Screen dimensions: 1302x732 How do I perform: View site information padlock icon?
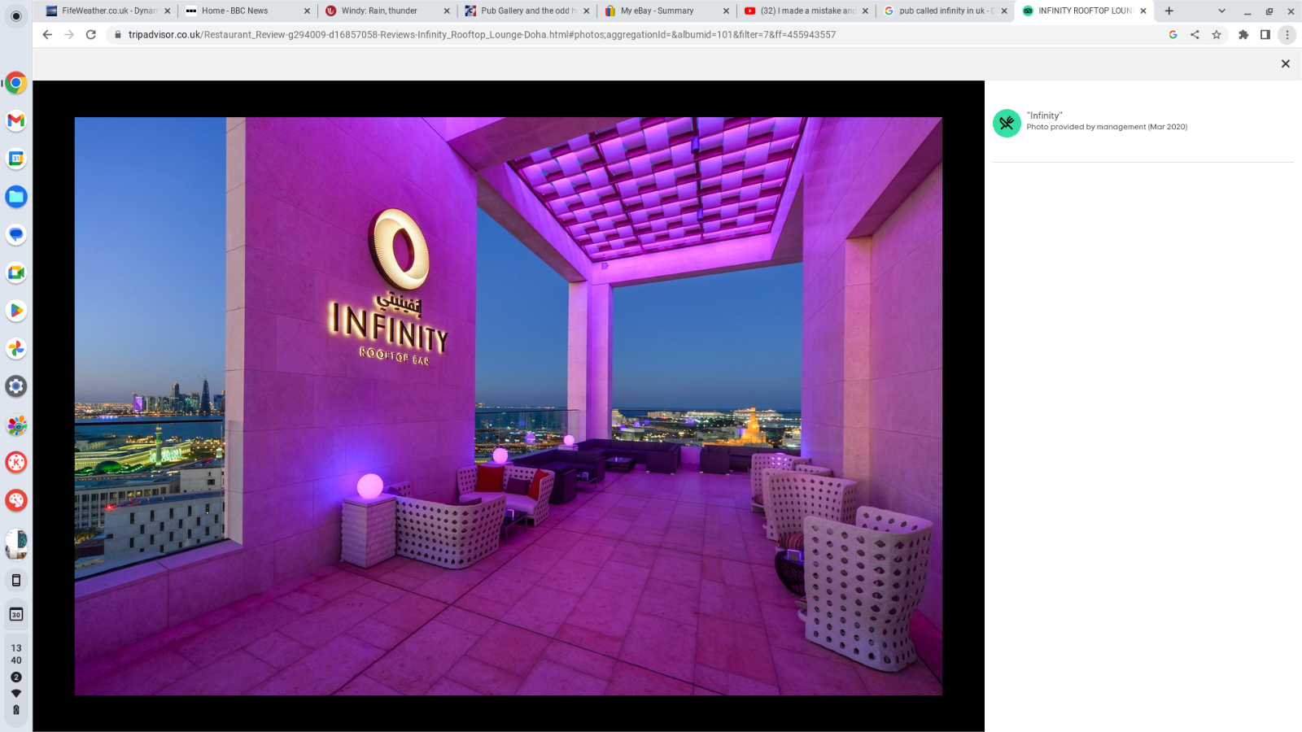(x=118, y=34)
